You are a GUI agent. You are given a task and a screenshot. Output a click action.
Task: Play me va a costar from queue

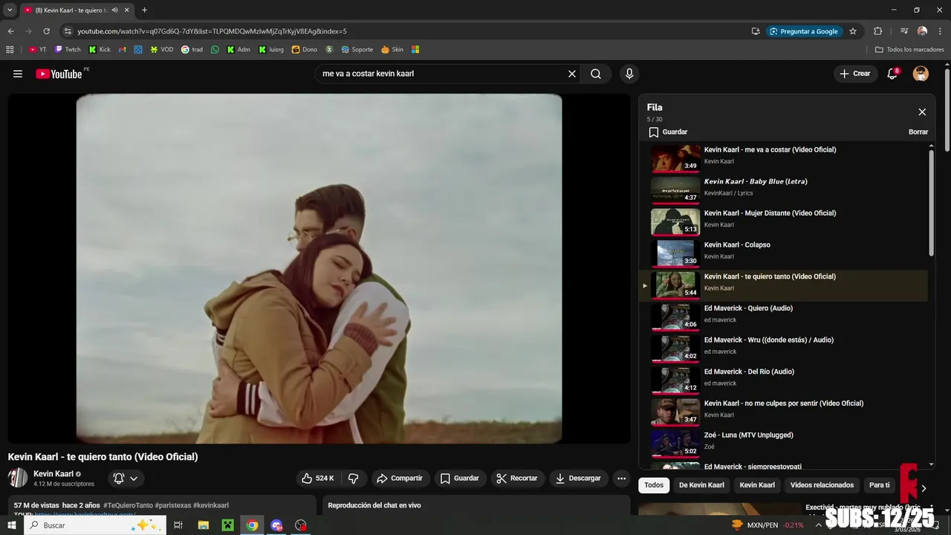coord(784,158)
